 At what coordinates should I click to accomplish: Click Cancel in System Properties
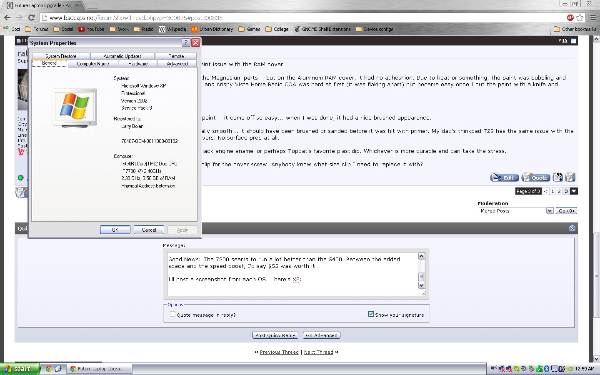(149, 230)
